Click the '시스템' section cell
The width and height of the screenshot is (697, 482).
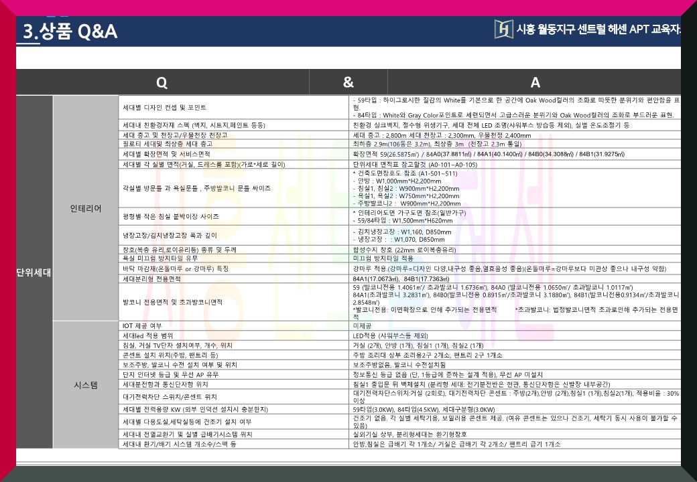pos(85,385)
